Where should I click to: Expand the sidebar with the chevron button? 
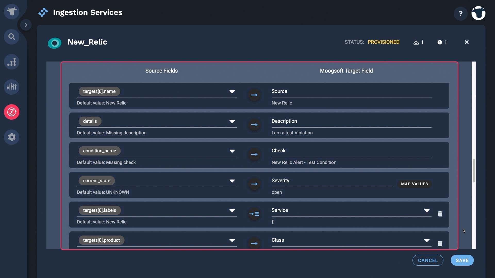point(26,25)
